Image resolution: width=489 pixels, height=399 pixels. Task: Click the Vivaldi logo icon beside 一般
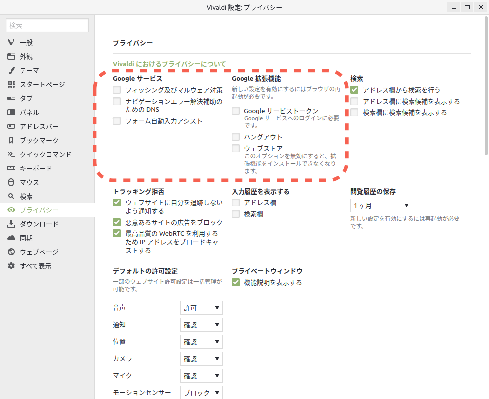11,42
